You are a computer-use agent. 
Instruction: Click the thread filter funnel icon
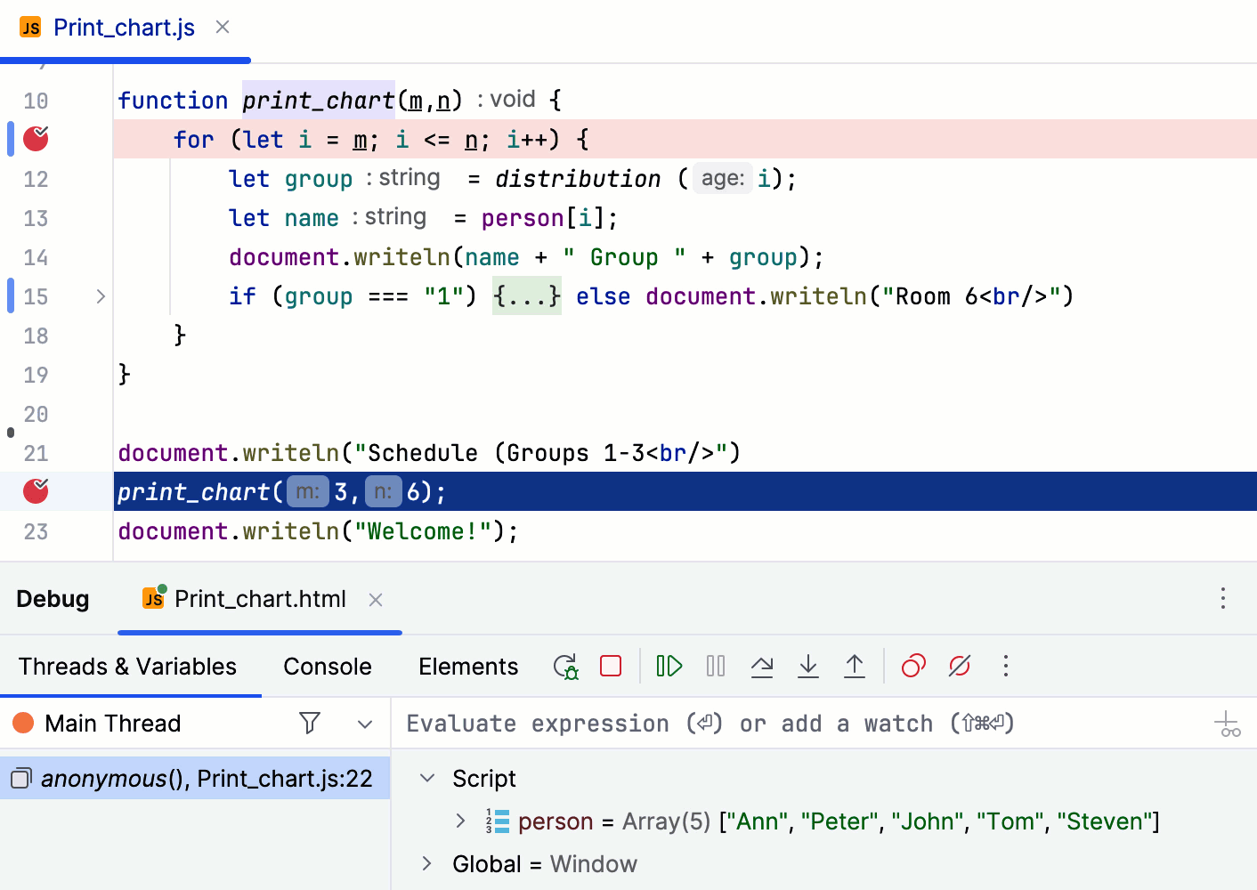tap(309, 723)
